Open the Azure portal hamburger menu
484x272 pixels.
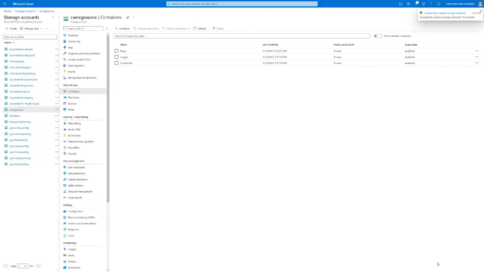[x=4, y=4]
